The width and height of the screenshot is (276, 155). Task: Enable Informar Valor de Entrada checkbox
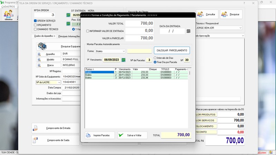pos(88,31)
